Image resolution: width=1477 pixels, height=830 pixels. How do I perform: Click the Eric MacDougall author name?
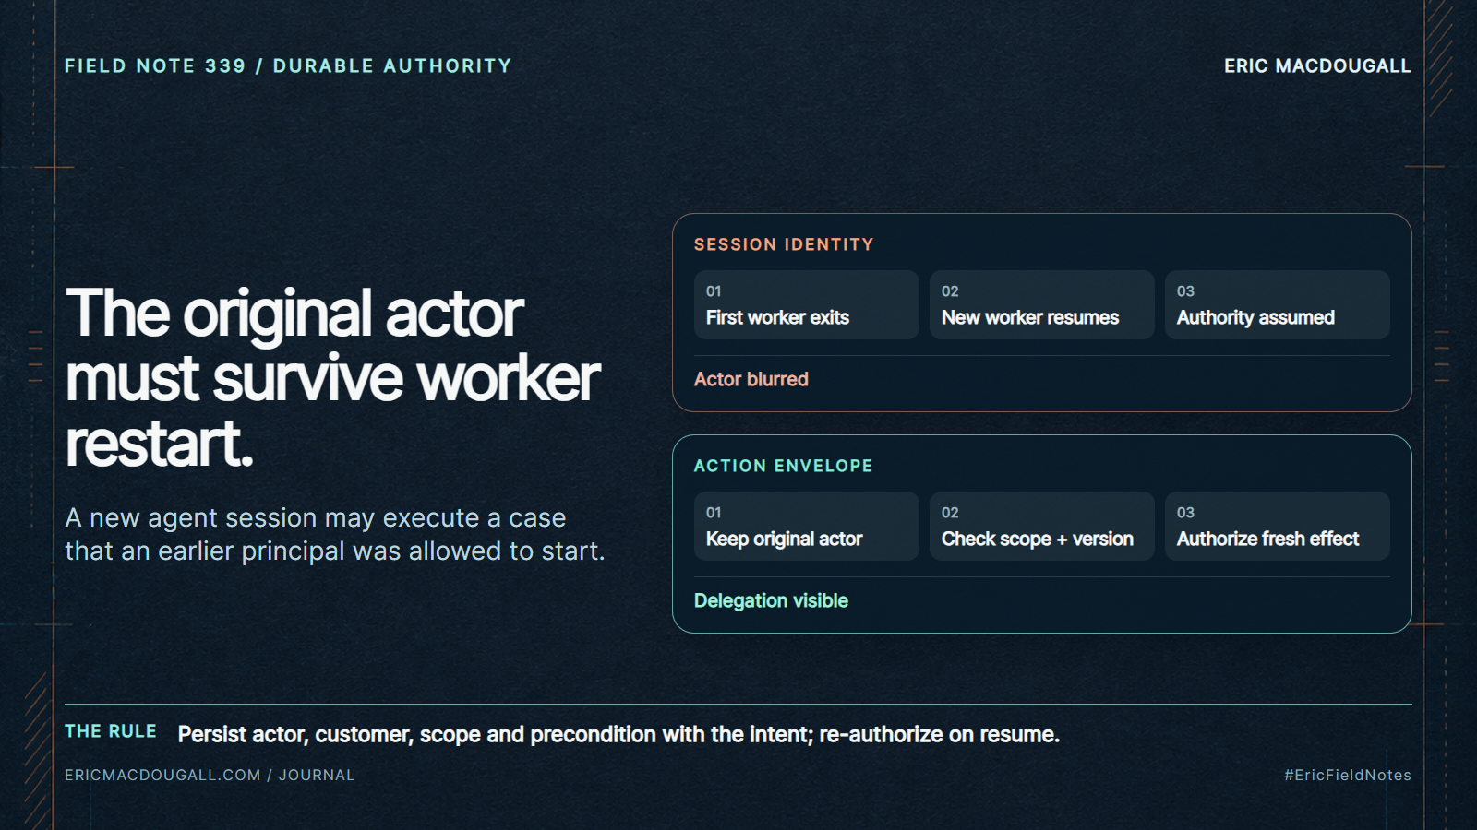(x=1317, y=65)
